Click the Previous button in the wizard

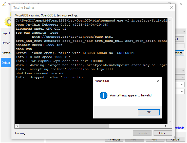114,140
